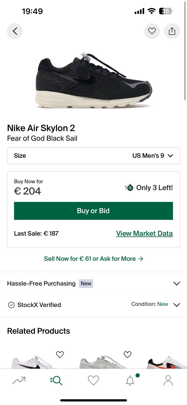Image resolution: width=187 pixels, height=405 pixels.
Task: Favorite the first related white sneaker
Action: [60, 355]
